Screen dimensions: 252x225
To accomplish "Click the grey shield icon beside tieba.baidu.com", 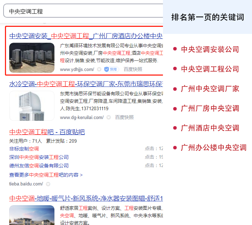I will [x=48, y=184].
